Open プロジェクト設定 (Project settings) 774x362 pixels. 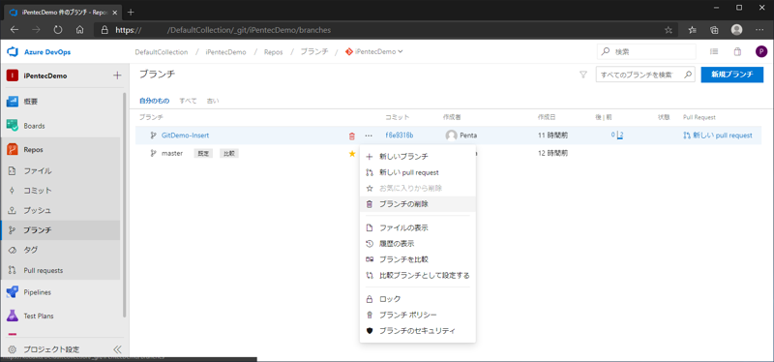click(x=51, y=349)
